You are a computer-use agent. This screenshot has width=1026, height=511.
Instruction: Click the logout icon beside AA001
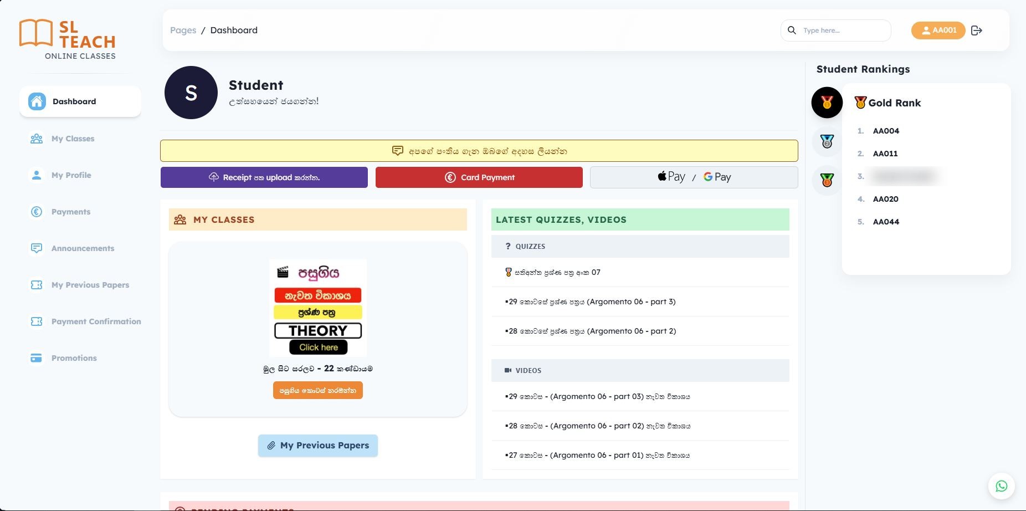pos(976,30)
